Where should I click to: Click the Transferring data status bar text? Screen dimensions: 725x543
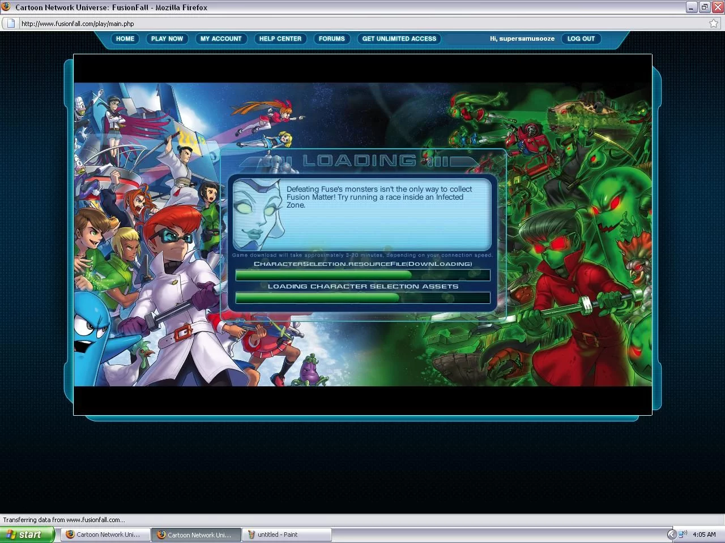click(64, 520)
